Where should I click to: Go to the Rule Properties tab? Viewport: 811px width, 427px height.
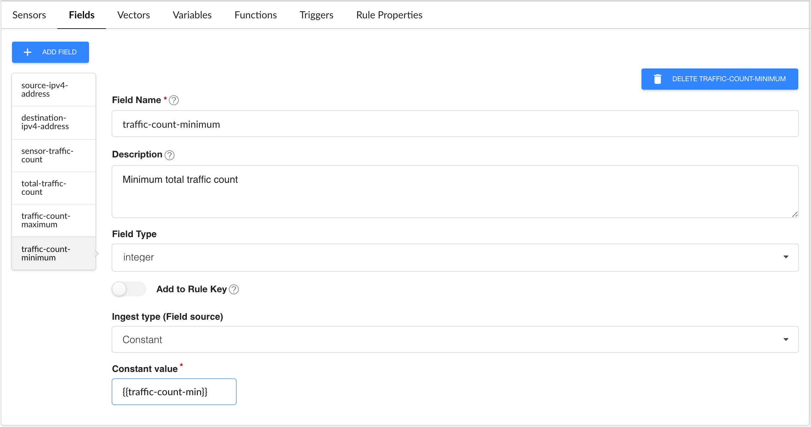click(389, 15)
